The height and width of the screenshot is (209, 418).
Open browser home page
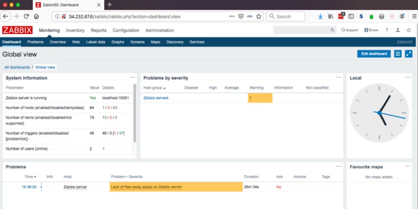(x=36, y=17)
